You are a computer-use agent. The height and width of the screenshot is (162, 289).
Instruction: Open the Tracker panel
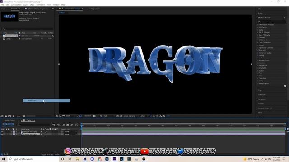click(x=261, y=104)
